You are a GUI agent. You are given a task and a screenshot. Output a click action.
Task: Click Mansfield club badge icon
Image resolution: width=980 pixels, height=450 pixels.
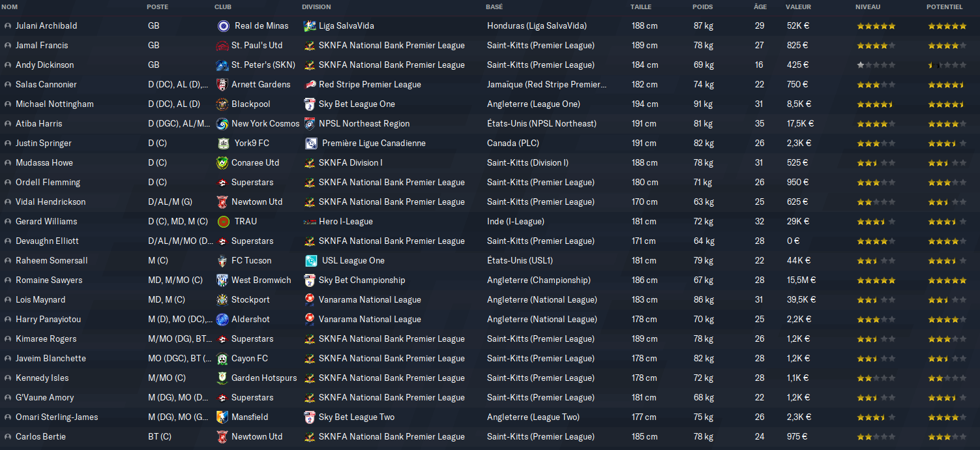click(x=222, y=417)
